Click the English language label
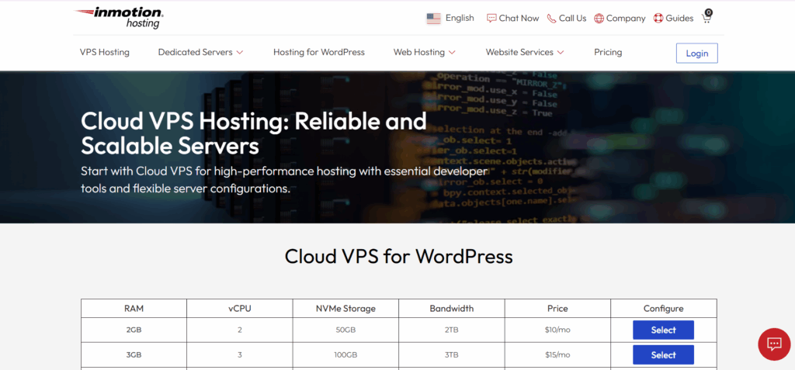 pyautogui.click(x=460, y=18)
